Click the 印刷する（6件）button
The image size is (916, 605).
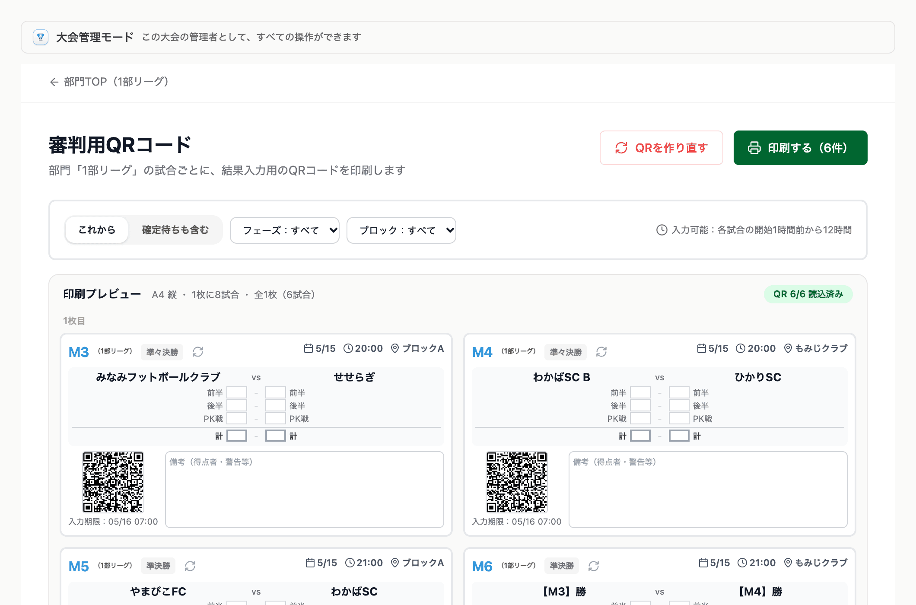pos(800,148)
